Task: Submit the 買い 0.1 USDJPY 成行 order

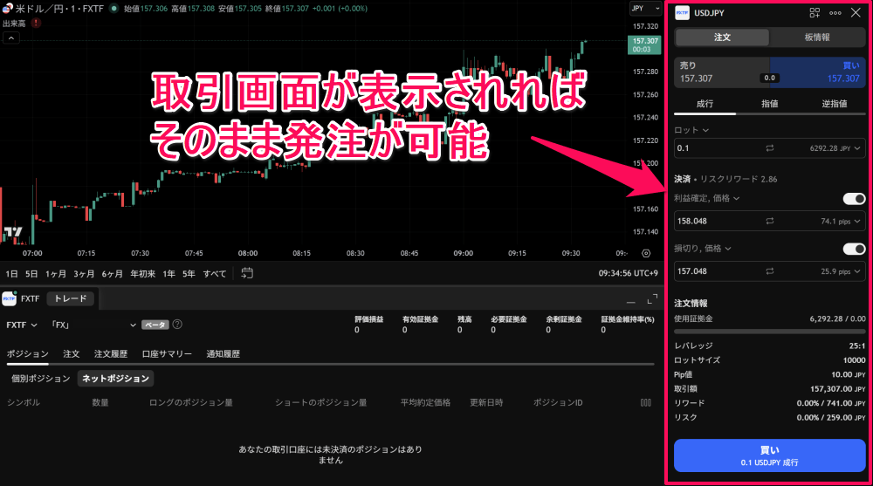Action: pos(769,455)
